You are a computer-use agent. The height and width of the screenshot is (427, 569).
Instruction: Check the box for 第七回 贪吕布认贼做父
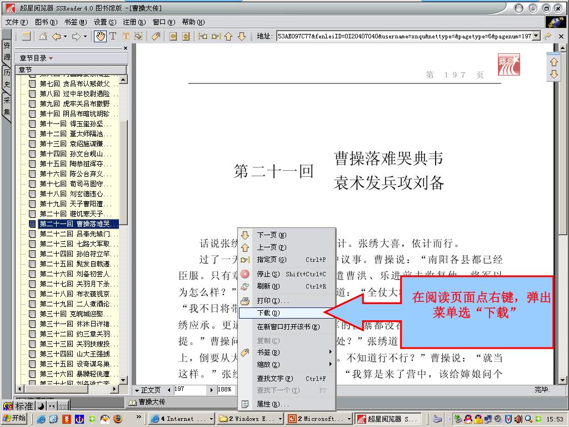coord(32,84)
